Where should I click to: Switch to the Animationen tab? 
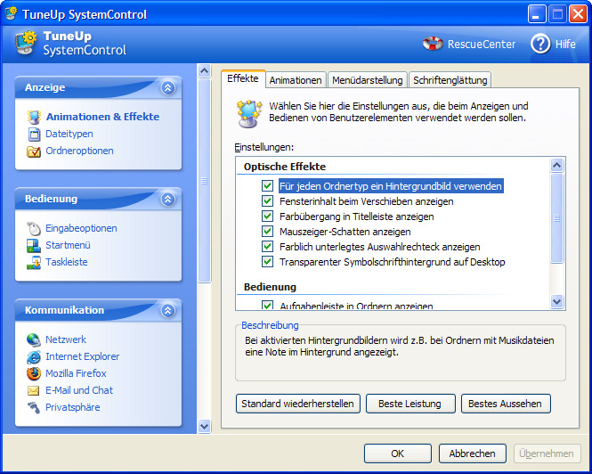[x=296, y=80]
